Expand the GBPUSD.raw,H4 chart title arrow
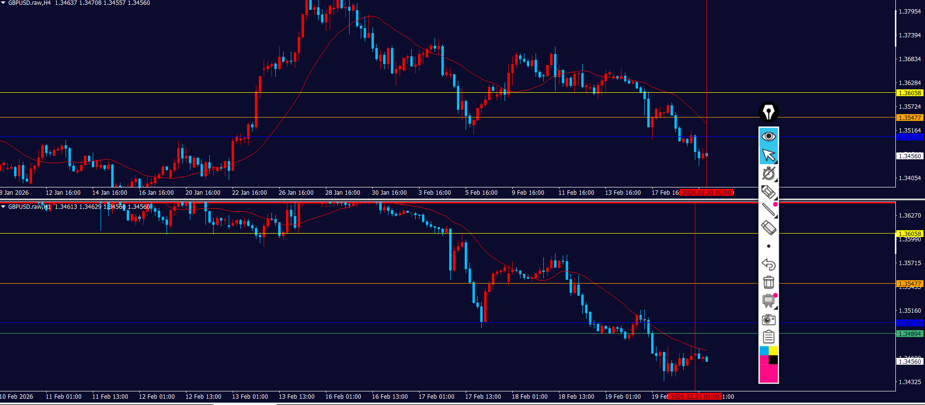The image size is (925, 405). click(3, 3)
